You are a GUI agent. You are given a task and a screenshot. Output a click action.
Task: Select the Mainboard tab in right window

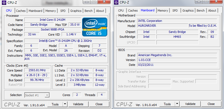coord(148,10)
